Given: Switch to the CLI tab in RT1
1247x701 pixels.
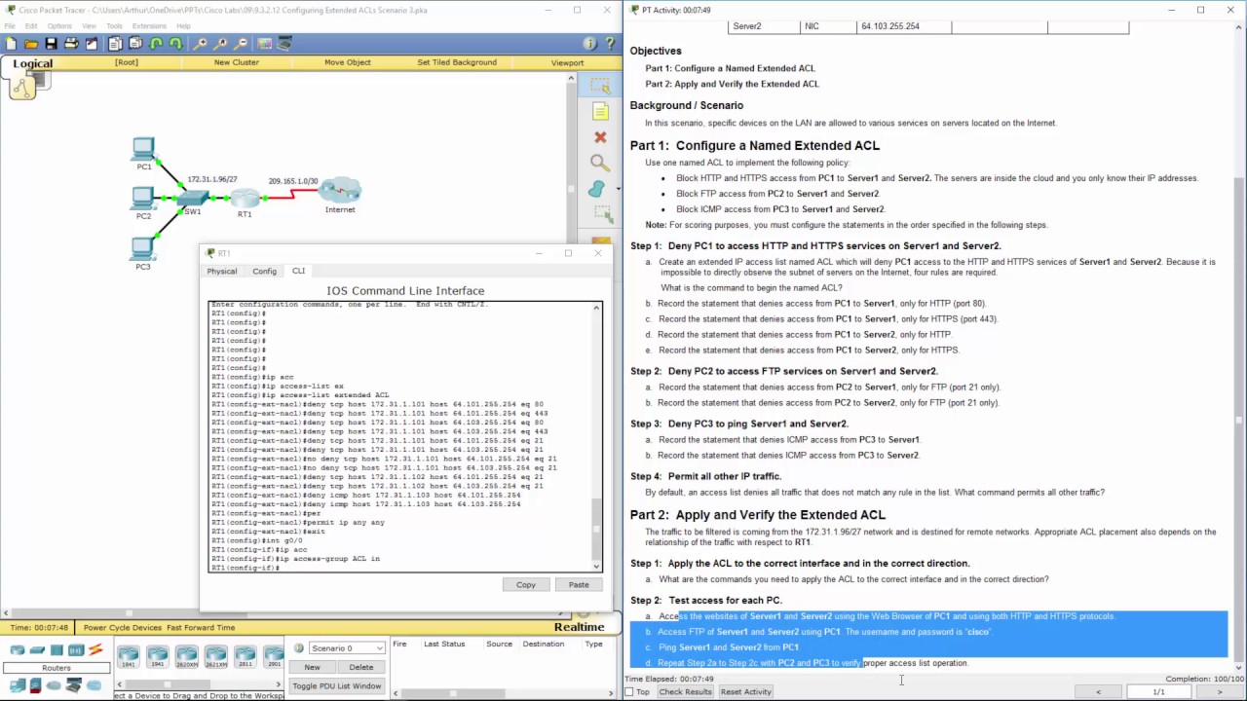Looking at the screenshot, I should point(298,271).
